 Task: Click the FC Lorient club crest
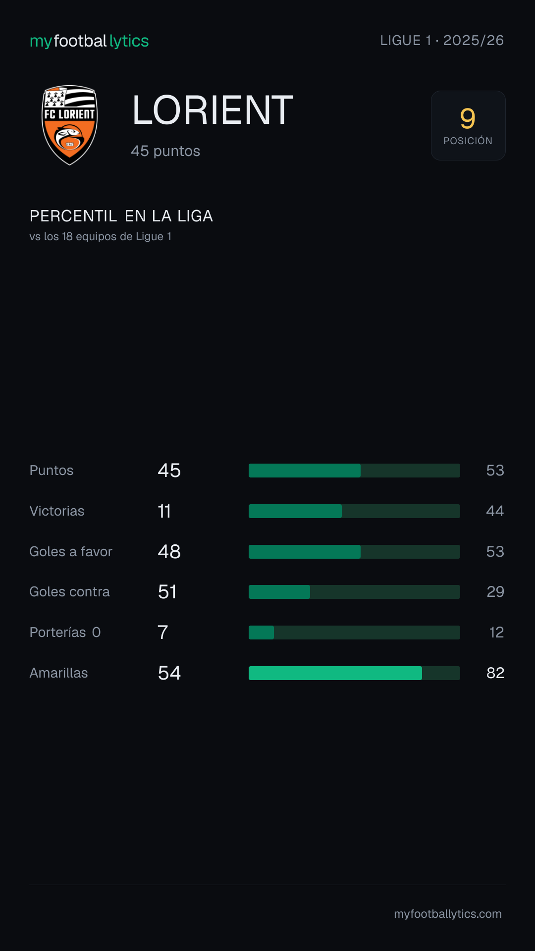69,125
